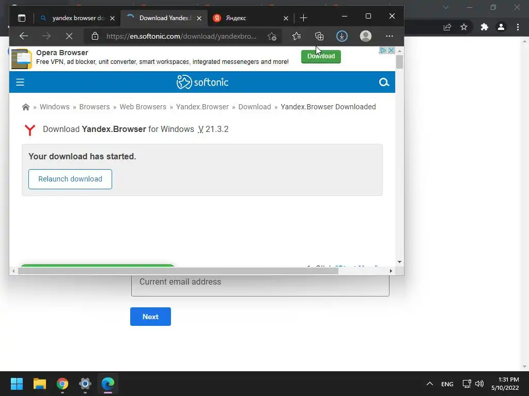Close the yandex browser search tab
Screen dimensions: 529x396
112,18
